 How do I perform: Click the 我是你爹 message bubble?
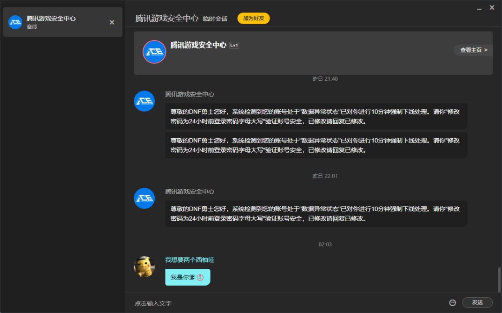click(x=188, y=277)
